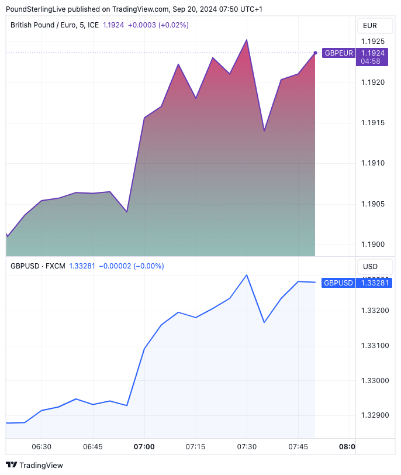401x475 pixels.
Task: Select the purple GBPEUR series tag
Action: [x=338, y=53]
